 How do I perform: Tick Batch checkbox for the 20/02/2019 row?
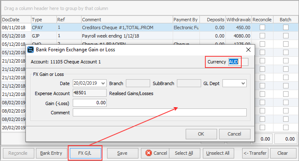pyautogui.click(x=286, y=127)
